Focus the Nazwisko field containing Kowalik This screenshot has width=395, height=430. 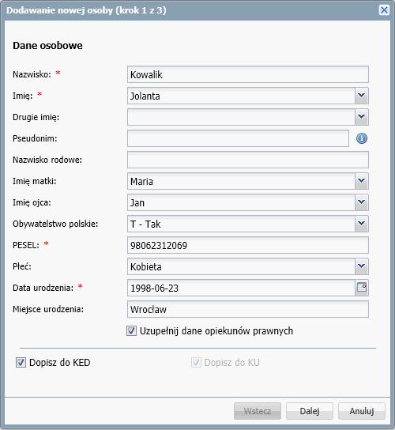[x=248, y=74]
